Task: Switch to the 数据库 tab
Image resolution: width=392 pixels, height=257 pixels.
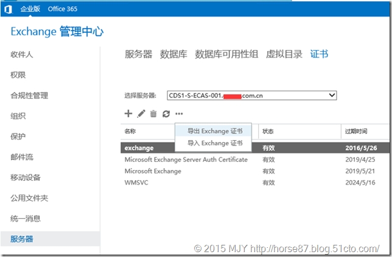Action: [173, 54]
